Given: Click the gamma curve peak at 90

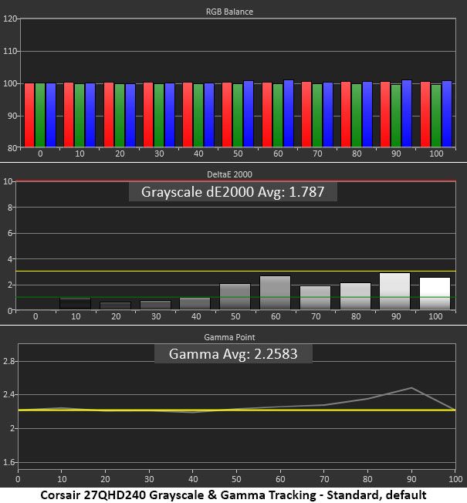Looking at the screenshot, I should click(411, 388).
